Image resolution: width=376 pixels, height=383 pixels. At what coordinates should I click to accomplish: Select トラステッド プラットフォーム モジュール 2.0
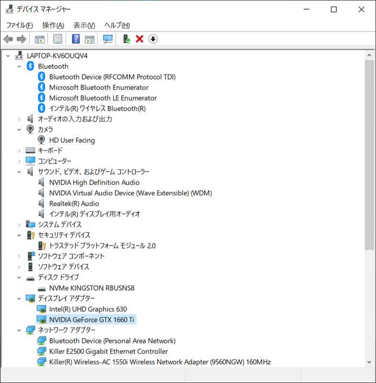click(103, 246)
